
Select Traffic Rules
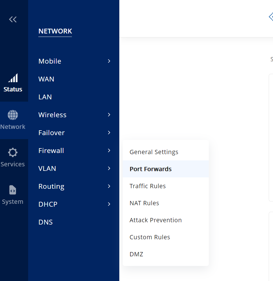tap(147, 186)
